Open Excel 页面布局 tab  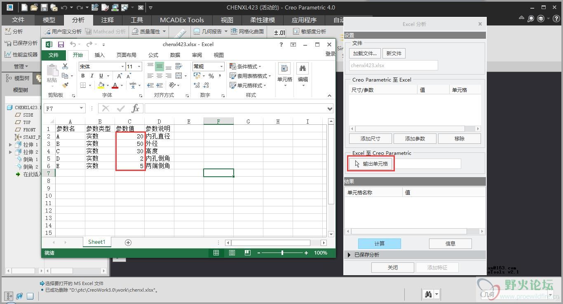(126, 55)
